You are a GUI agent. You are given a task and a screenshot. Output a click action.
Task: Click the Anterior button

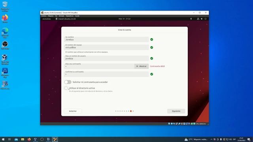click(73, 111)
